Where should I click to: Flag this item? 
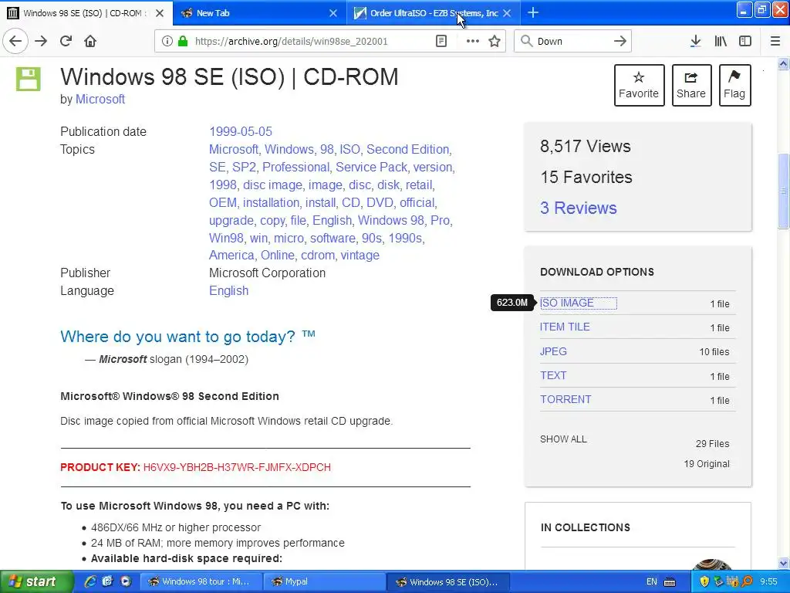coord(734,85)
